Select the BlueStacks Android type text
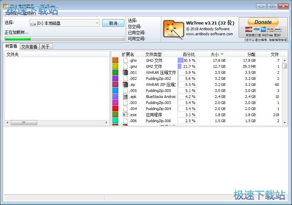The height and width of the screenshot is (205, 292). pos(161,97)
